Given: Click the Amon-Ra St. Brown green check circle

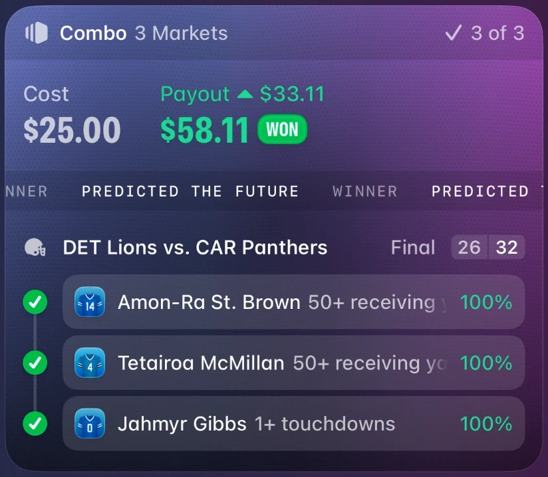Looking at the screenshot, I should 35,302.
